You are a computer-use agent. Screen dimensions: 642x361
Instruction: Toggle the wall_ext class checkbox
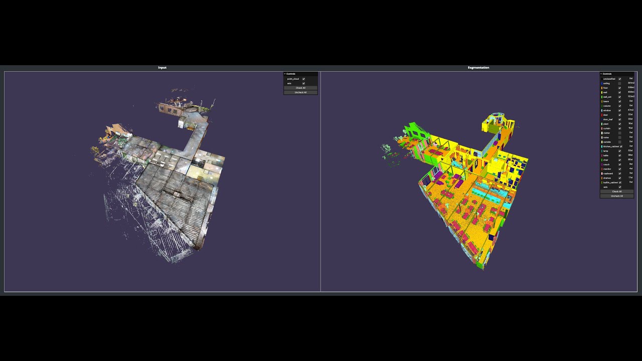coord(619,97)
